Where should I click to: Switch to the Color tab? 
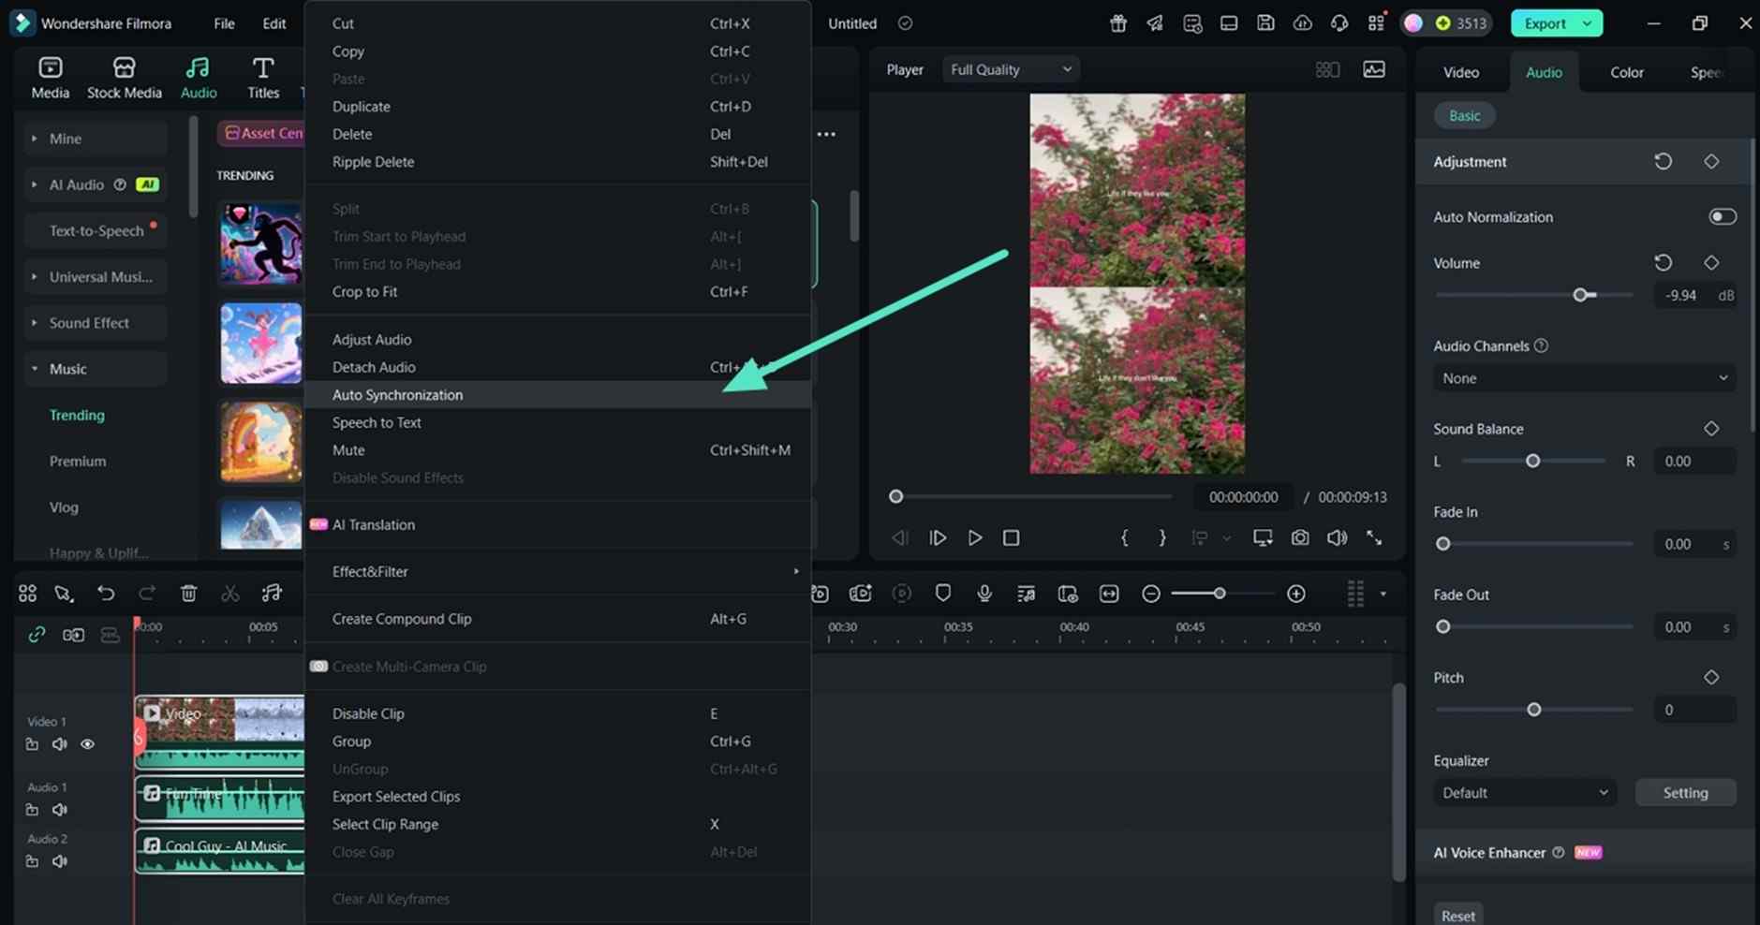[x=1626, y=72]
